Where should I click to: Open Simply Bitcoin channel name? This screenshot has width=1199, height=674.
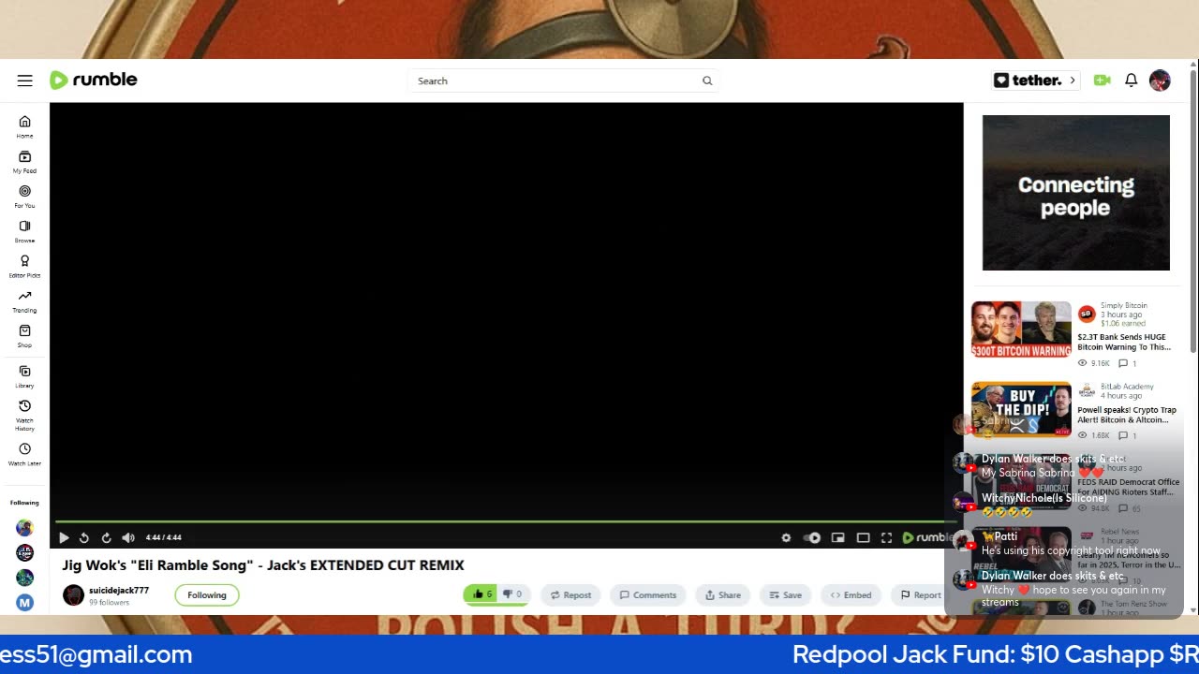point(1124,305)
